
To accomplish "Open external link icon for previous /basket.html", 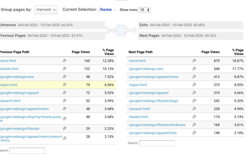I will [64, 69].
